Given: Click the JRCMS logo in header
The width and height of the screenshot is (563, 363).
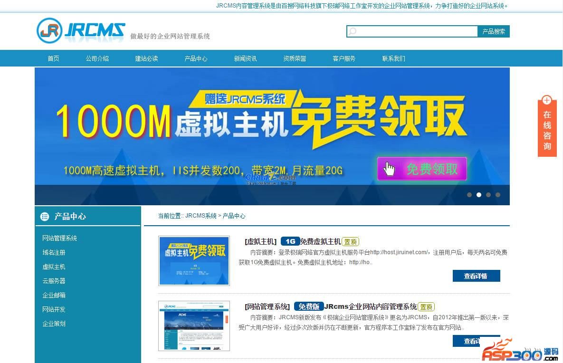Looking at the screenshot, I should point(81,30).
